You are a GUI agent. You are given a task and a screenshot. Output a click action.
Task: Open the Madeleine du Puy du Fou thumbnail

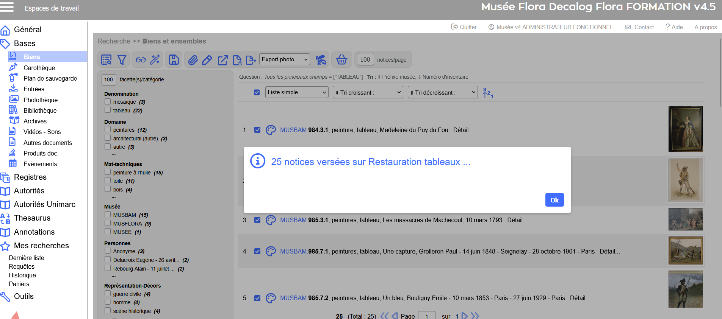click(685, 129)
